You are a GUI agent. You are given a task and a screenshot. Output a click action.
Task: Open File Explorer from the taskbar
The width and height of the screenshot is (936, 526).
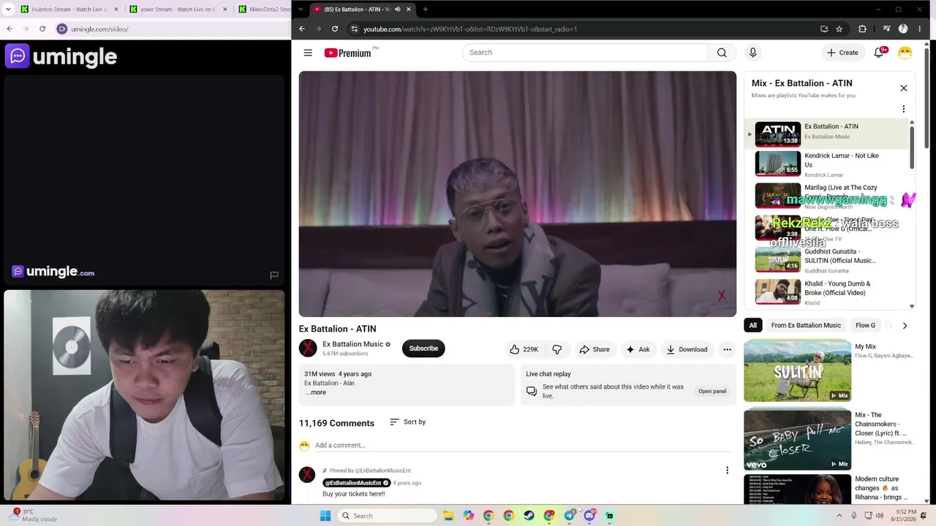[x=448, y=516]
